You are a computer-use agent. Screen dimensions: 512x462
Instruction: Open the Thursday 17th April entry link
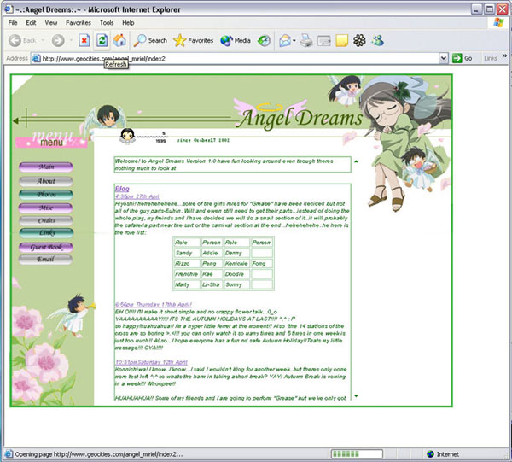[x=154, y=305]
